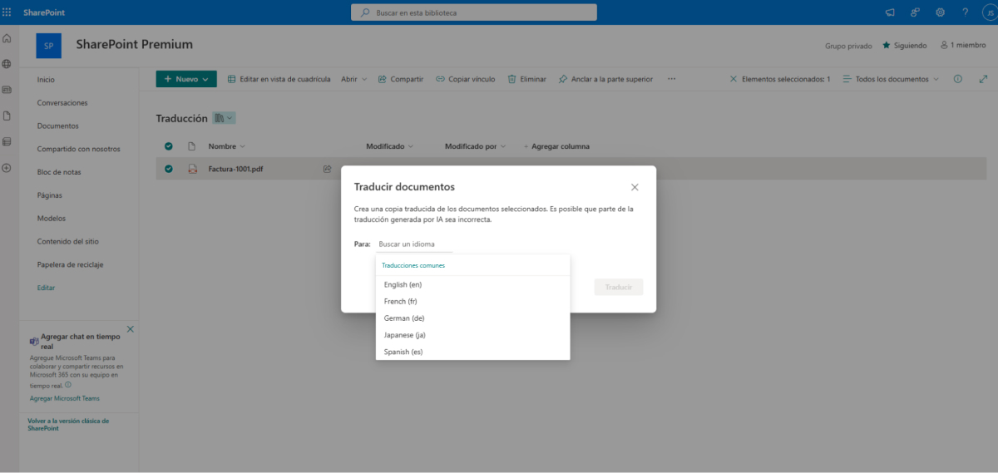
Task: Open the Todos los documentos view dropdown
Action: [891, 79]
